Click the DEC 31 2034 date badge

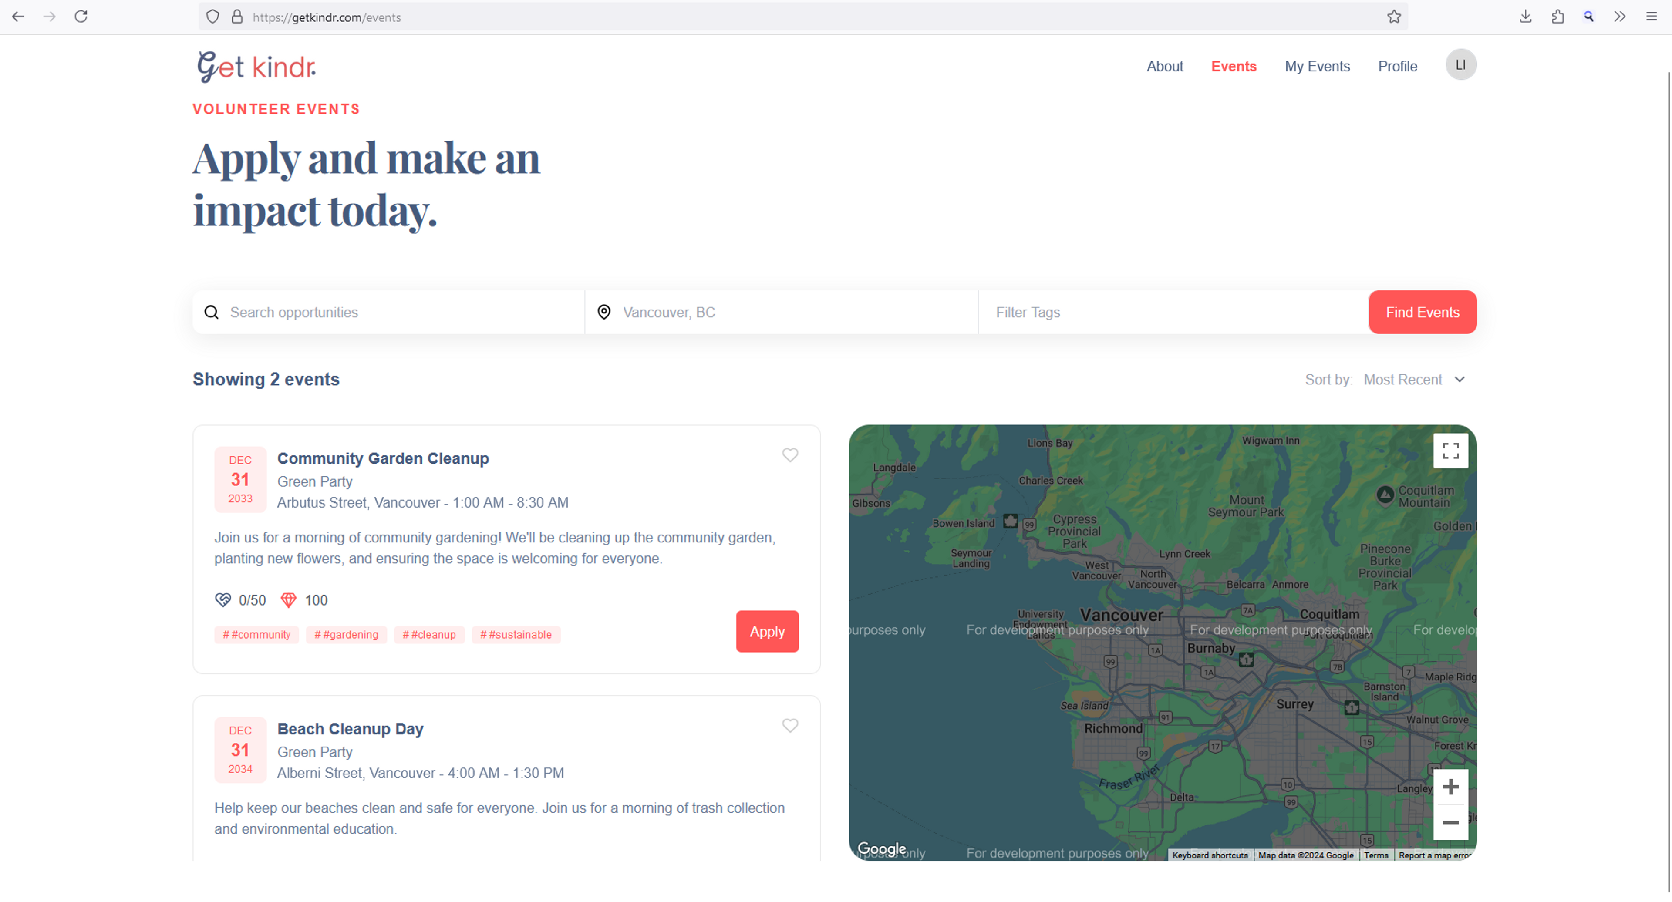coord(240,750)
